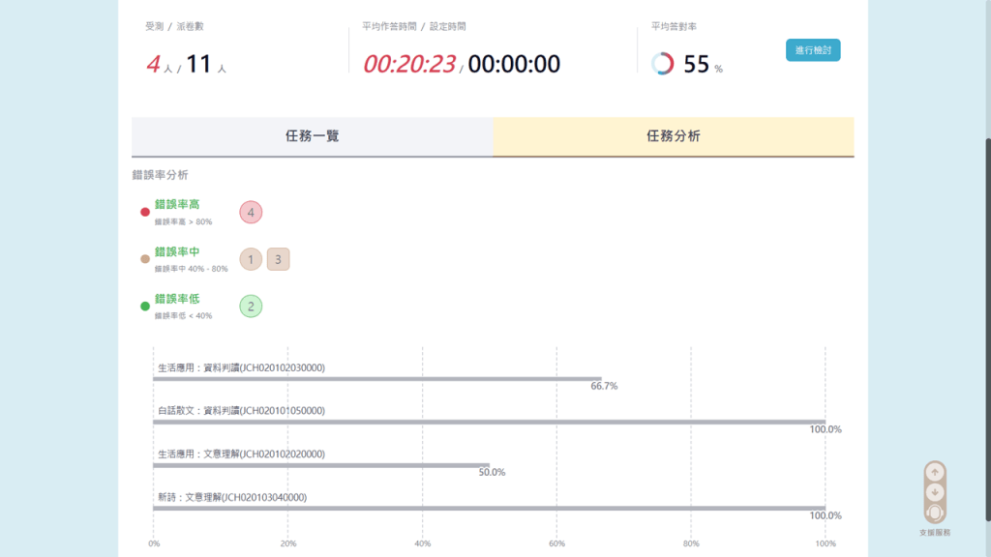Click the 錯誤率高 label

(177, 205)
